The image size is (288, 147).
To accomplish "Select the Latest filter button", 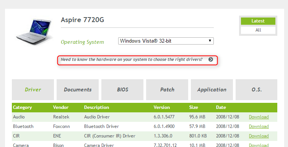I will 258,21.
